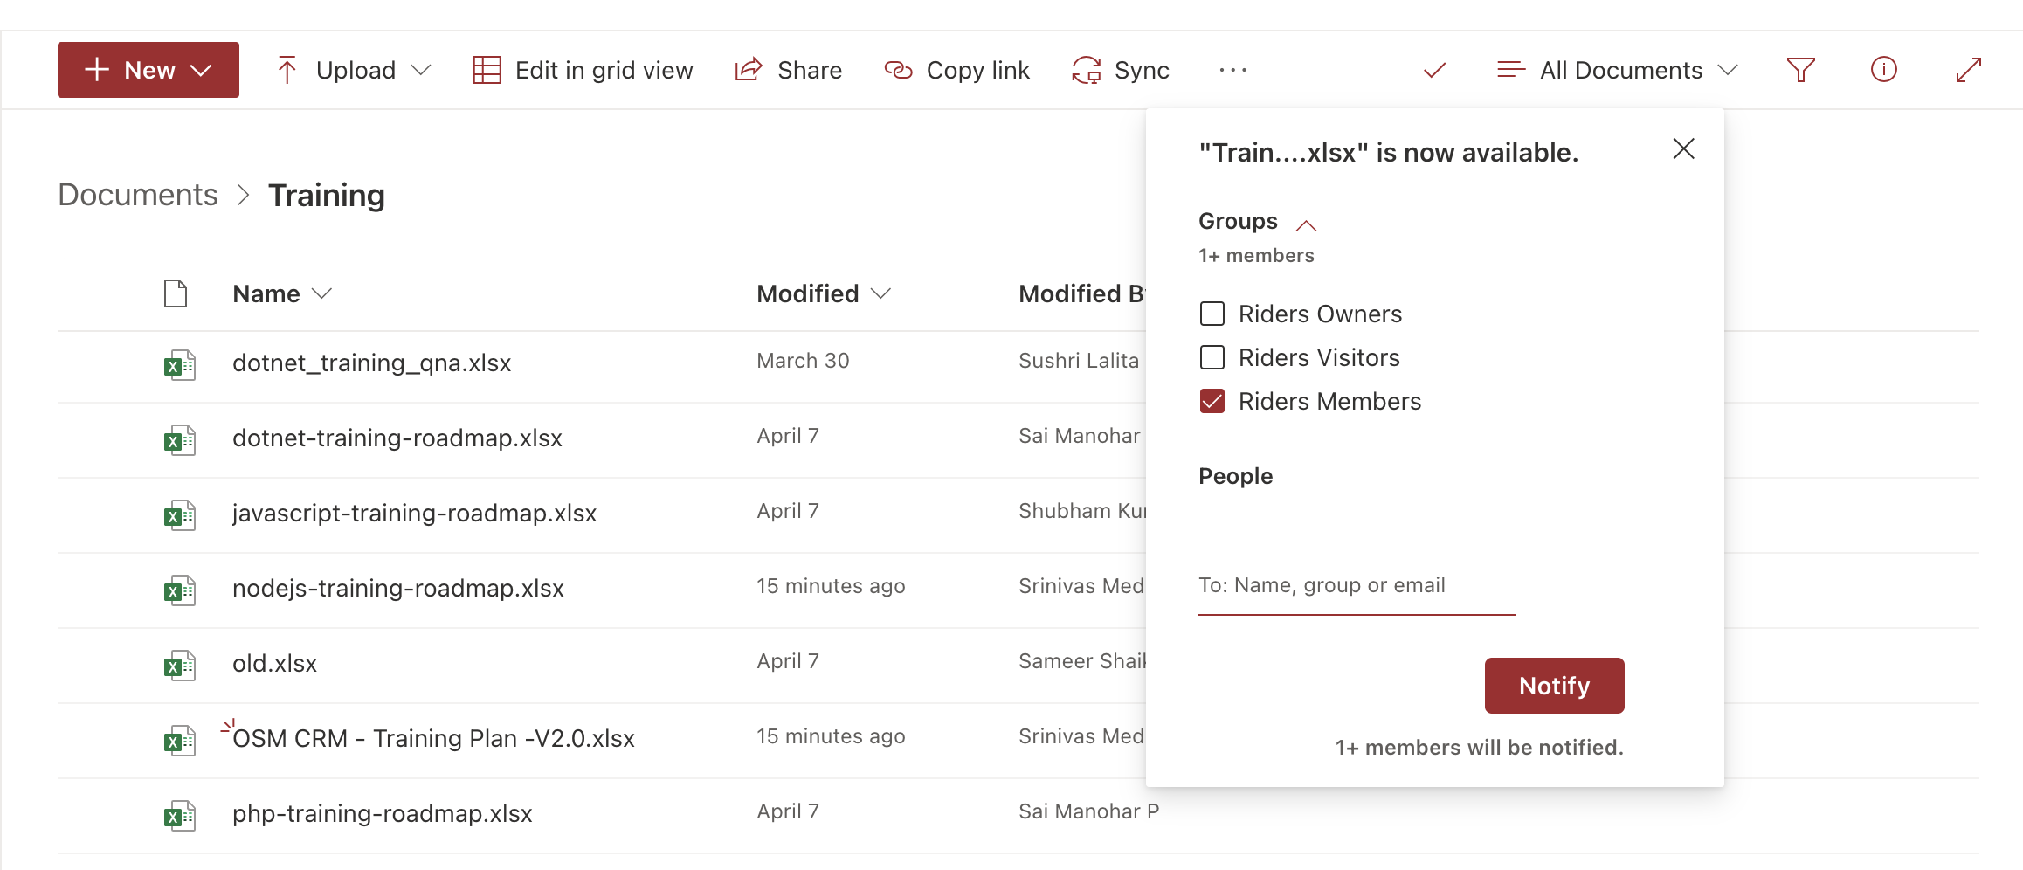Open the information details pane icon
The height and width of the screenshot is (870, 2023).
tap(1883, 70)
